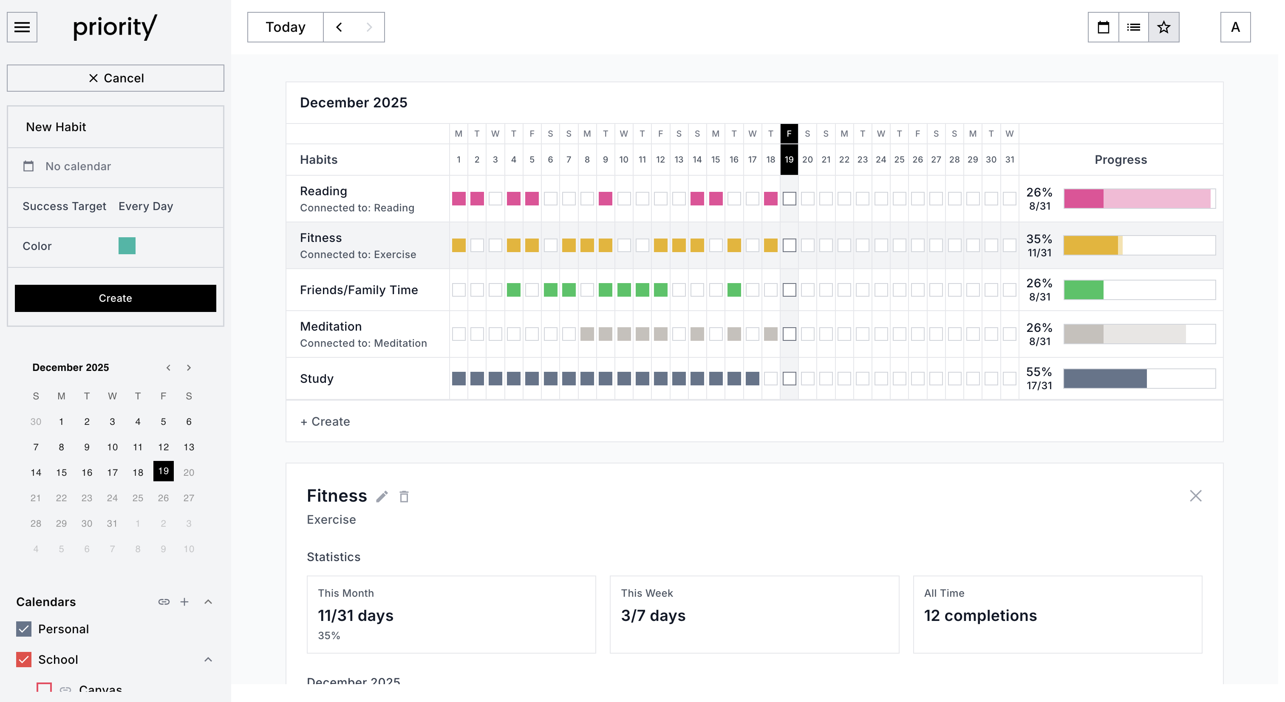Select the star habits view icon
This screenshot has height=702, width=1285.
pyautogui.click(x=1164, y=27)
